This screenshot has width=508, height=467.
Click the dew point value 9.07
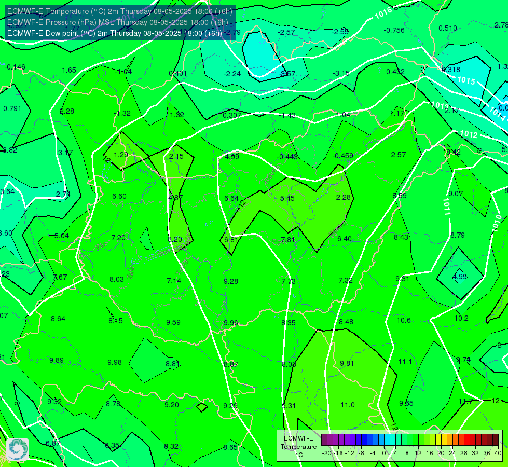[x=456, y=194]
